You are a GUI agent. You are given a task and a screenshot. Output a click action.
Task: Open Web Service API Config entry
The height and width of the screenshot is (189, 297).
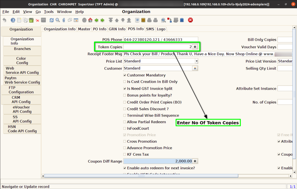(22, 70)
